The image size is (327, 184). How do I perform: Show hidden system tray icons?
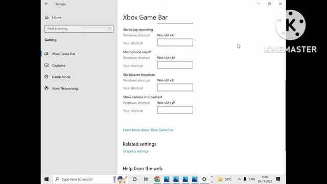tap(239, 179)
